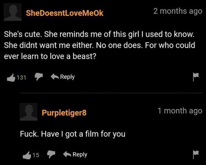Upvote Purpletiger8's reply with thumbs up
The image size is (206, 165).
[28, 155]
